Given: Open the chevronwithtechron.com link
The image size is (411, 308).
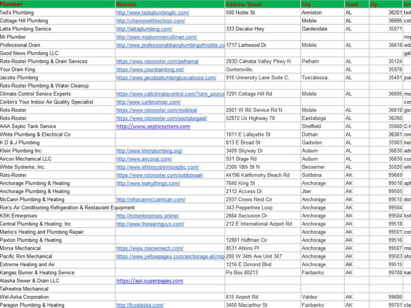Looking at the screenshot, I should (150, 21).
